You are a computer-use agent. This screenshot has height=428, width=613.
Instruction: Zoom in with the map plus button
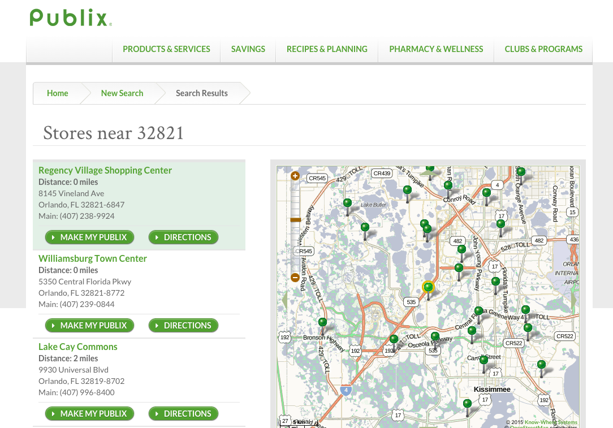click(x=295, y=176)
